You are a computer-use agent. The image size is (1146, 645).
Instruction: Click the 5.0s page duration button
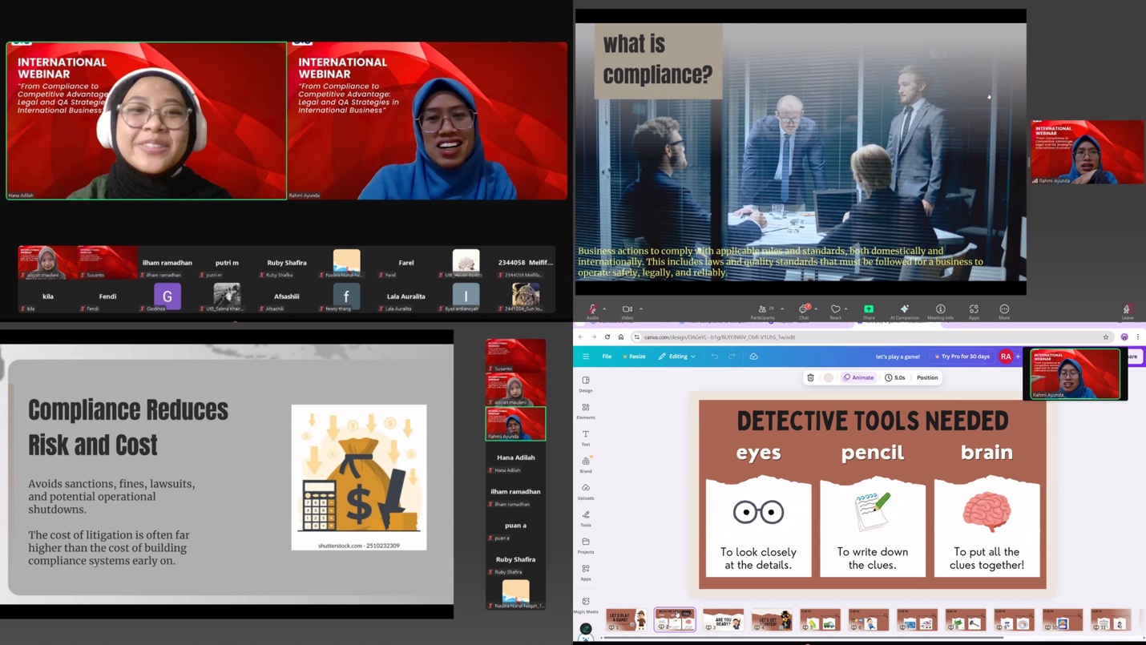pyautogui.click(x=895, y=377)
